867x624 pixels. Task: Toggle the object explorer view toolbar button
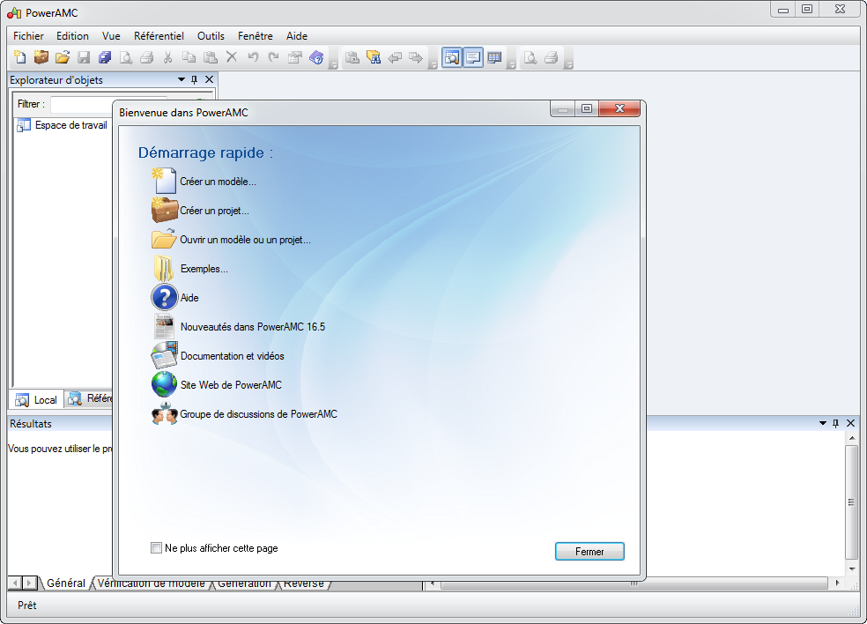click(452, 57)
